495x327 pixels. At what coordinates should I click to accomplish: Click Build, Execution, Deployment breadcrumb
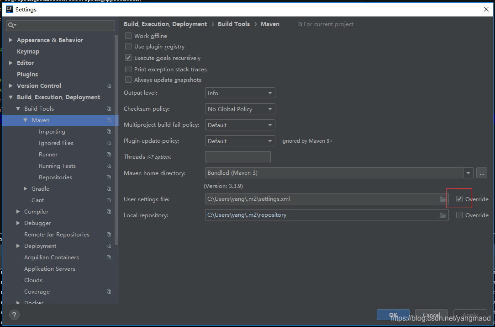pyautogui.click(x=165, y=24)
